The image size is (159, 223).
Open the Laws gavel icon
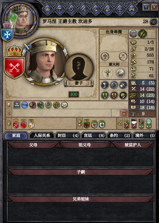click(60, 9)
